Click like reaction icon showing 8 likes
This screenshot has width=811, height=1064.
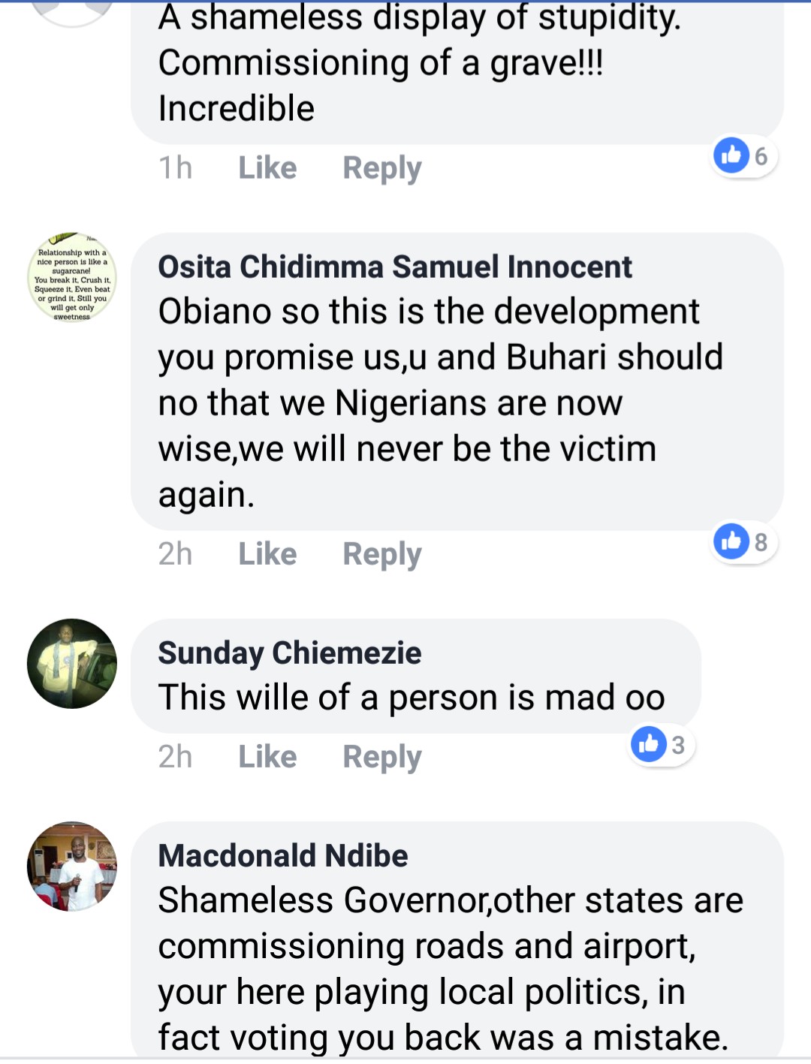click(x=732, y=541)
